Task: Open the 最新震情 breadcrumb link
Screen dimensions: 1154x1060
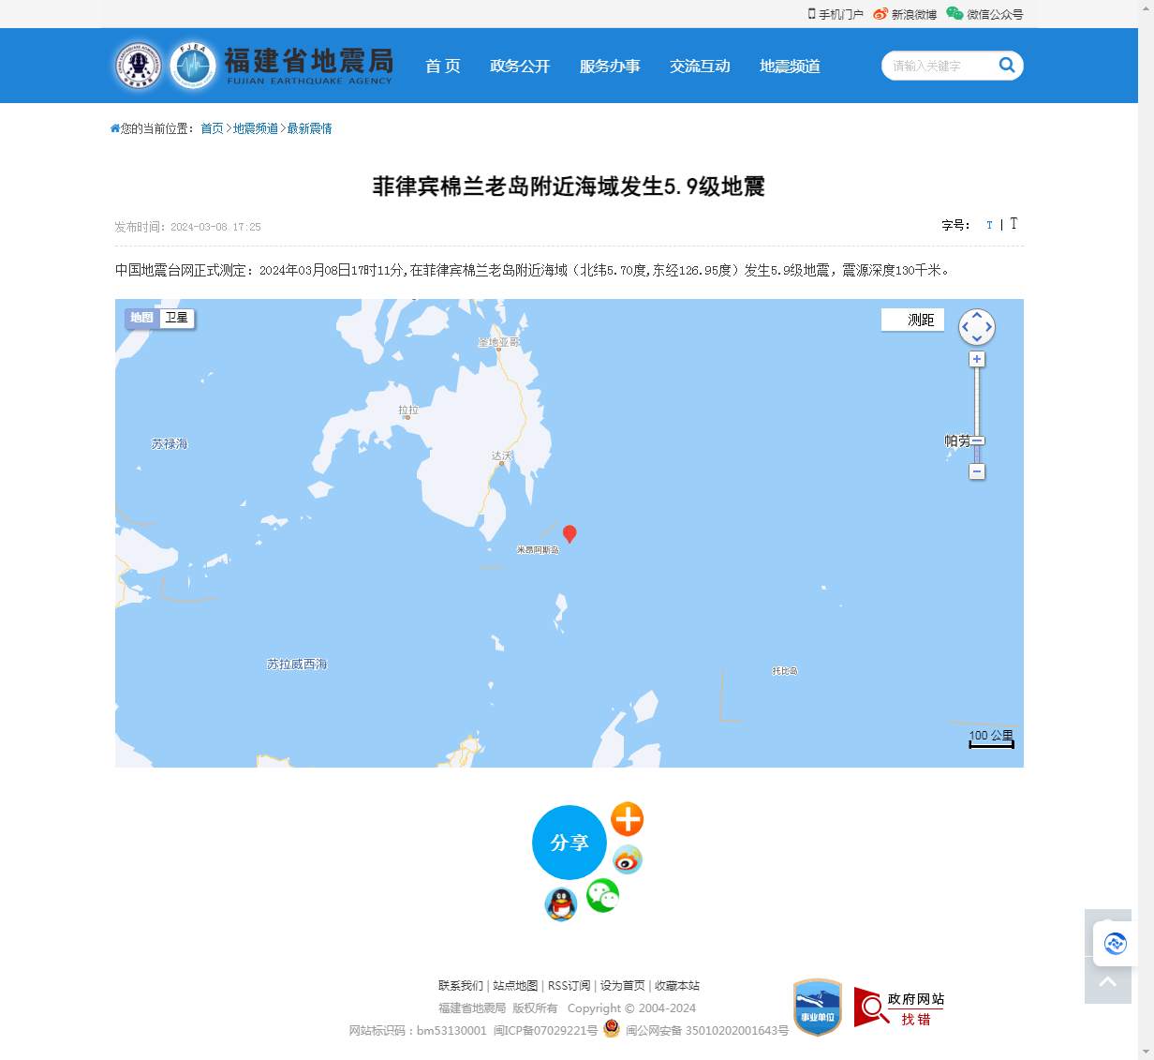Action: click(309, 128)
